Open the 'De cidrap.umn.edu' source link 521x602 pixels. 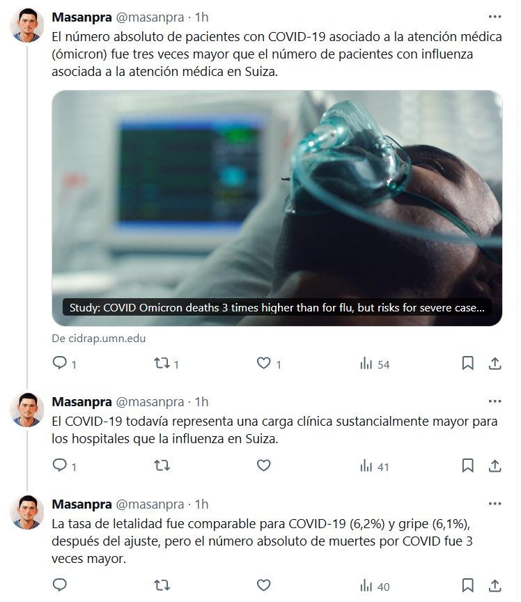(x=99, y=339)
